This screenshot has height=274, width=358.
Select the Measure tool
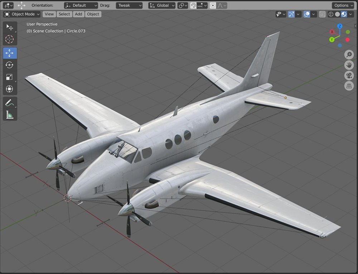pyautogui.click(x=10, y=115)
